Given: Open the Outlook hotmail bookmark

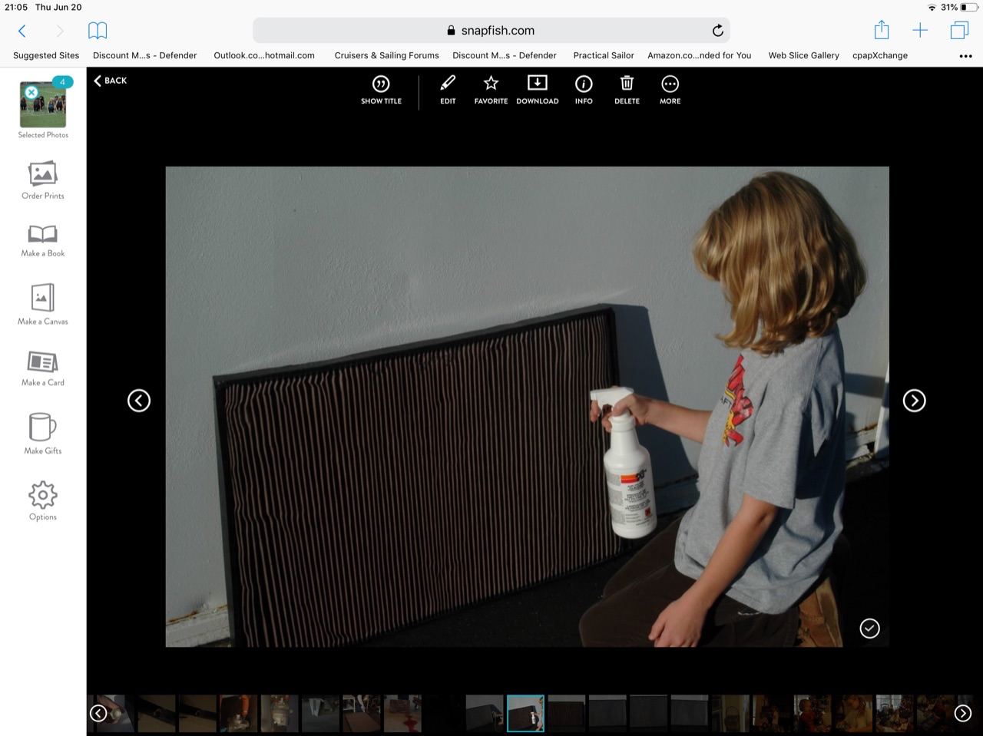Looking at the screenshot, I should click(x=264, y=55).
